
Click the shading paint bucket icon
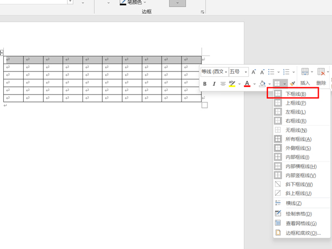click(262, 84)
